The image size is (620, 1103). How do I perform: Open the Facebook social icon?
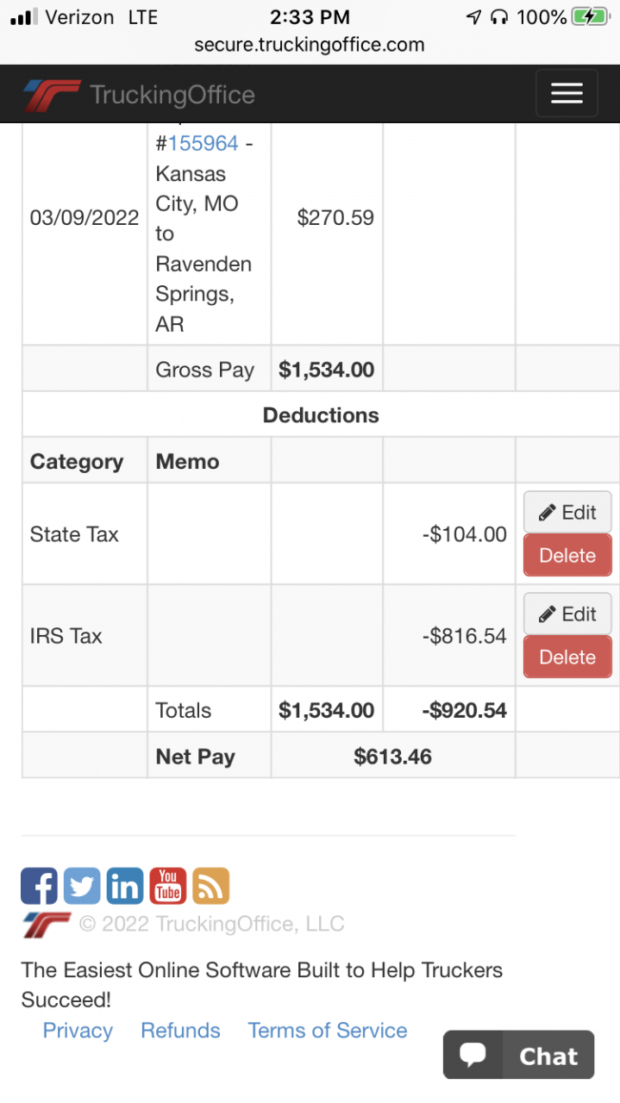(x=39, y=886)
